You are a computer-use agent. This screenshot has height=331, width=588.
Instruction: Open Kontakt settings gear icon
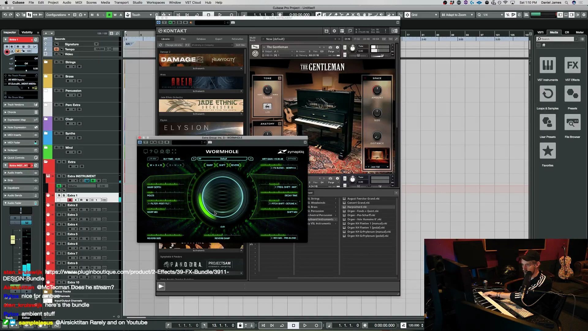(x=334, y=31)
